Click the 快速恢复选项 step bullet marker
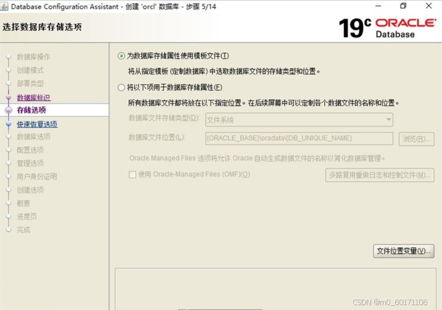Viewport: 442px width, 310px height. 9,124
